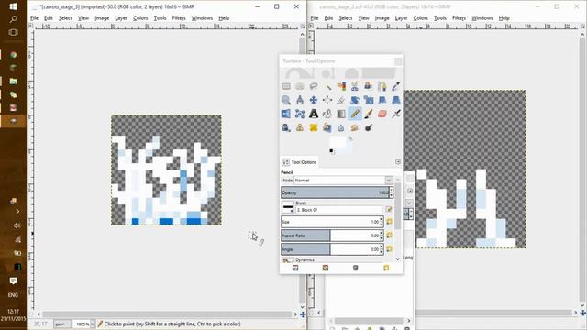The width and height of the screenshot is (587, 330).
Task: Open Colors menu in left GIMP window
Action: (x=140, y=18)
